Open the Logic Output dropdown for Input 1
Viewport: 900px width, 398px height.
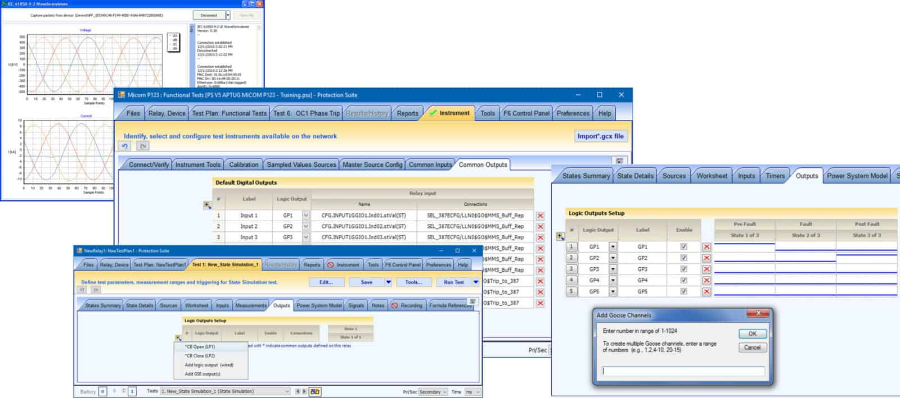coord(306,216)
